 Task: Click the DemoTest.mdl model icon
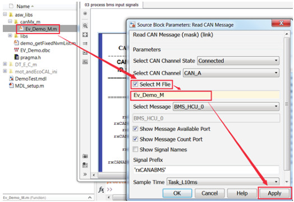tap(11, 78)
